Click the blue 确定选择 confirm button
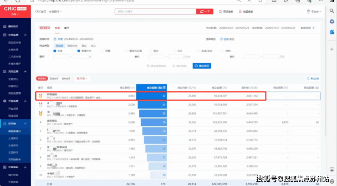The width and height of the screenshot is (337, 186). click(x=201, y=66)
